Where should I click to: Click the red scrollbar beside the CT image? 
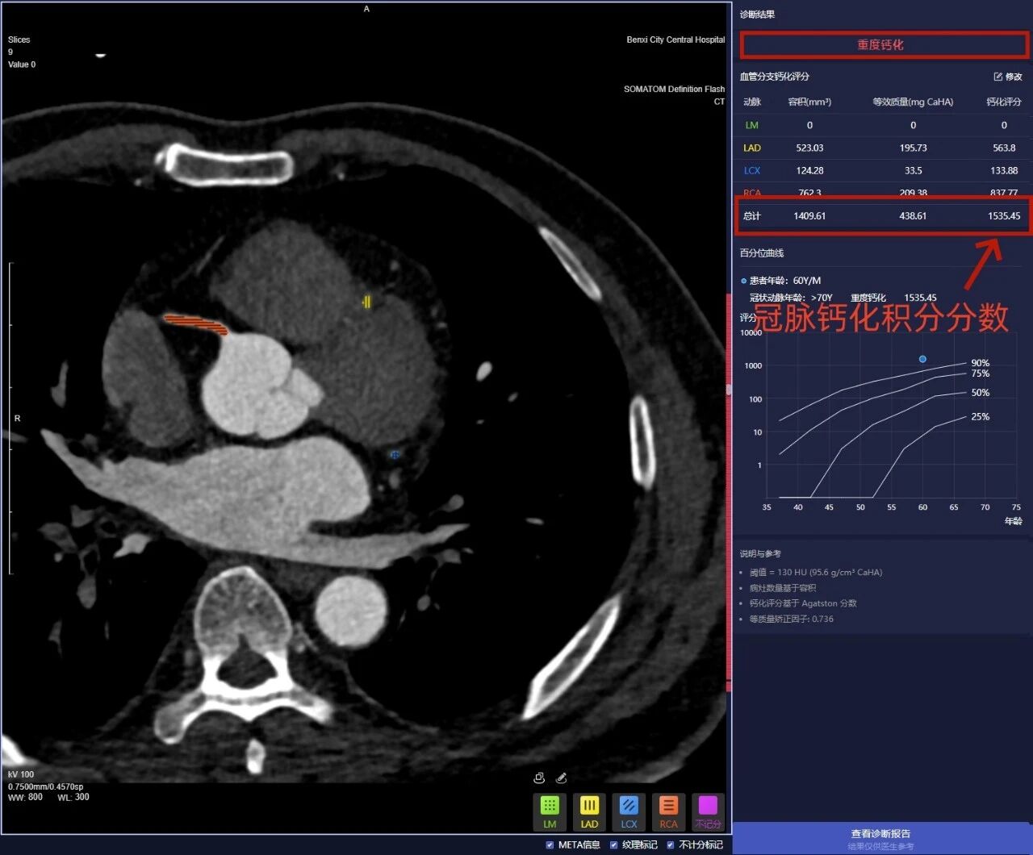[730, 484]
